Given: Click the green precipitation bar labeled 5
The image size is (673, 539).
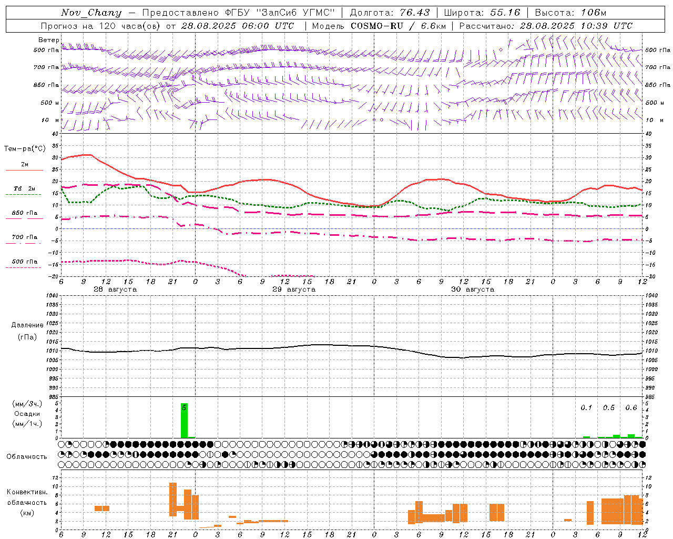Looking at the screenshot, I should point(184,421).
